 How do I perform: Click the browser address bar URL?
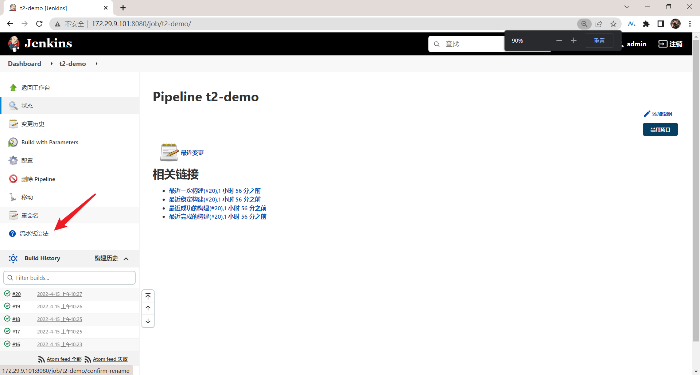pyautogui.click(x=141, y=24)
